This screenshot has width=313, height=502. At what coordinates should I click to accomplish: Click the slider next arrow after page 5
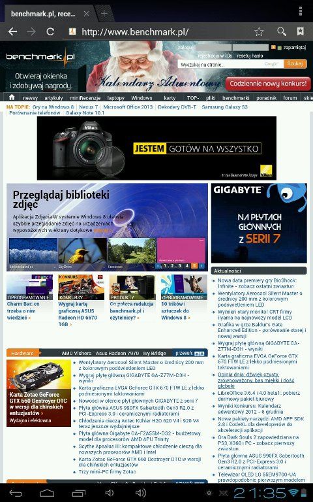202,266
